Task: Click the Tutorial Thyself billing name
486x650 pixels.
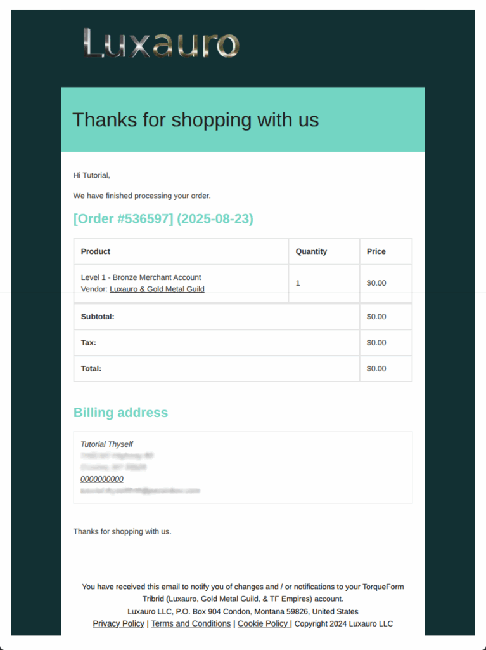Action: [x=106, y=444]
